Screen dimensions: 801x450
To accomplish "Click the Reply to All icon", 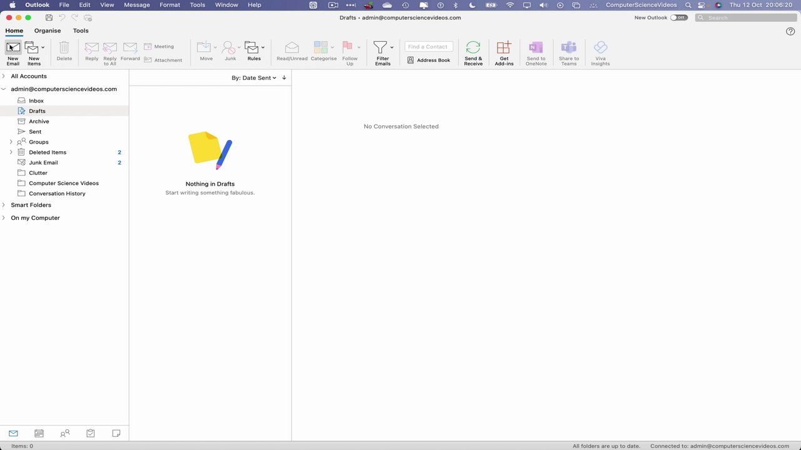I will 110,47.
